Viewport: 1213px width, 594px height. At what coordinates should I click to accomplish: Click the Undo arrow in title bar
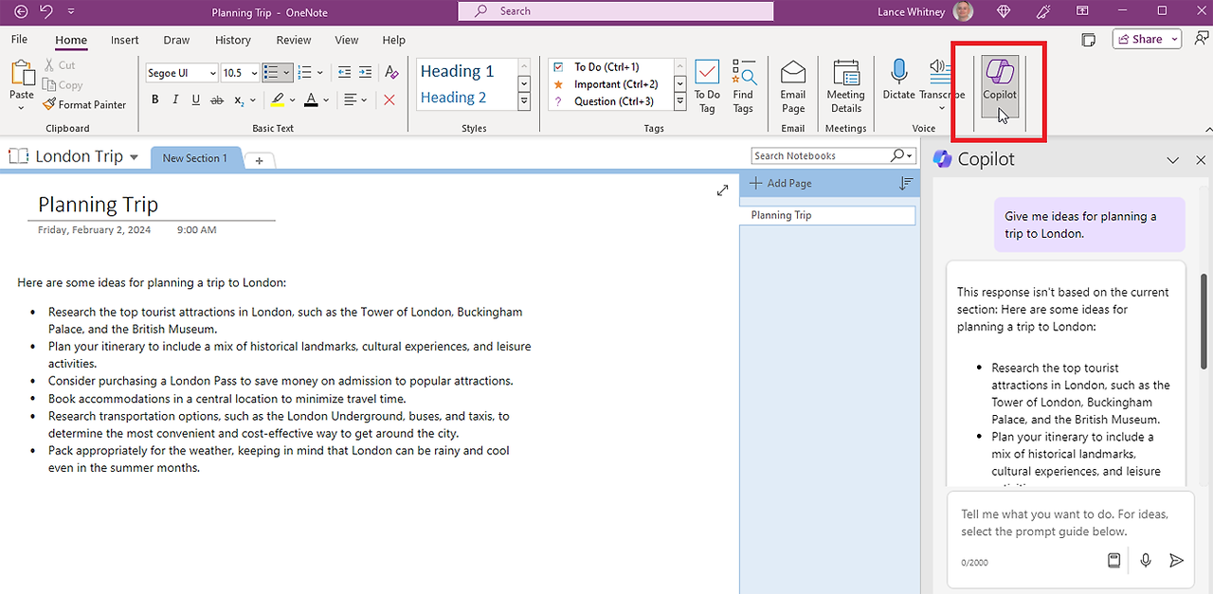pos(46,11)
